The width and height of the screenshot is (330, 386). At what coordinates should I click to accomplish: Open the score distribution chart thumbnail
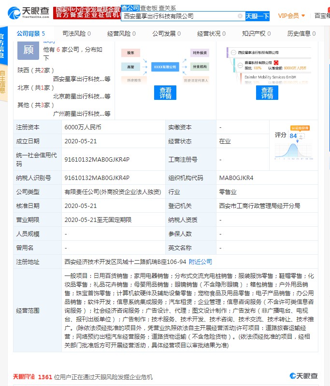click(x=293, y=151)
